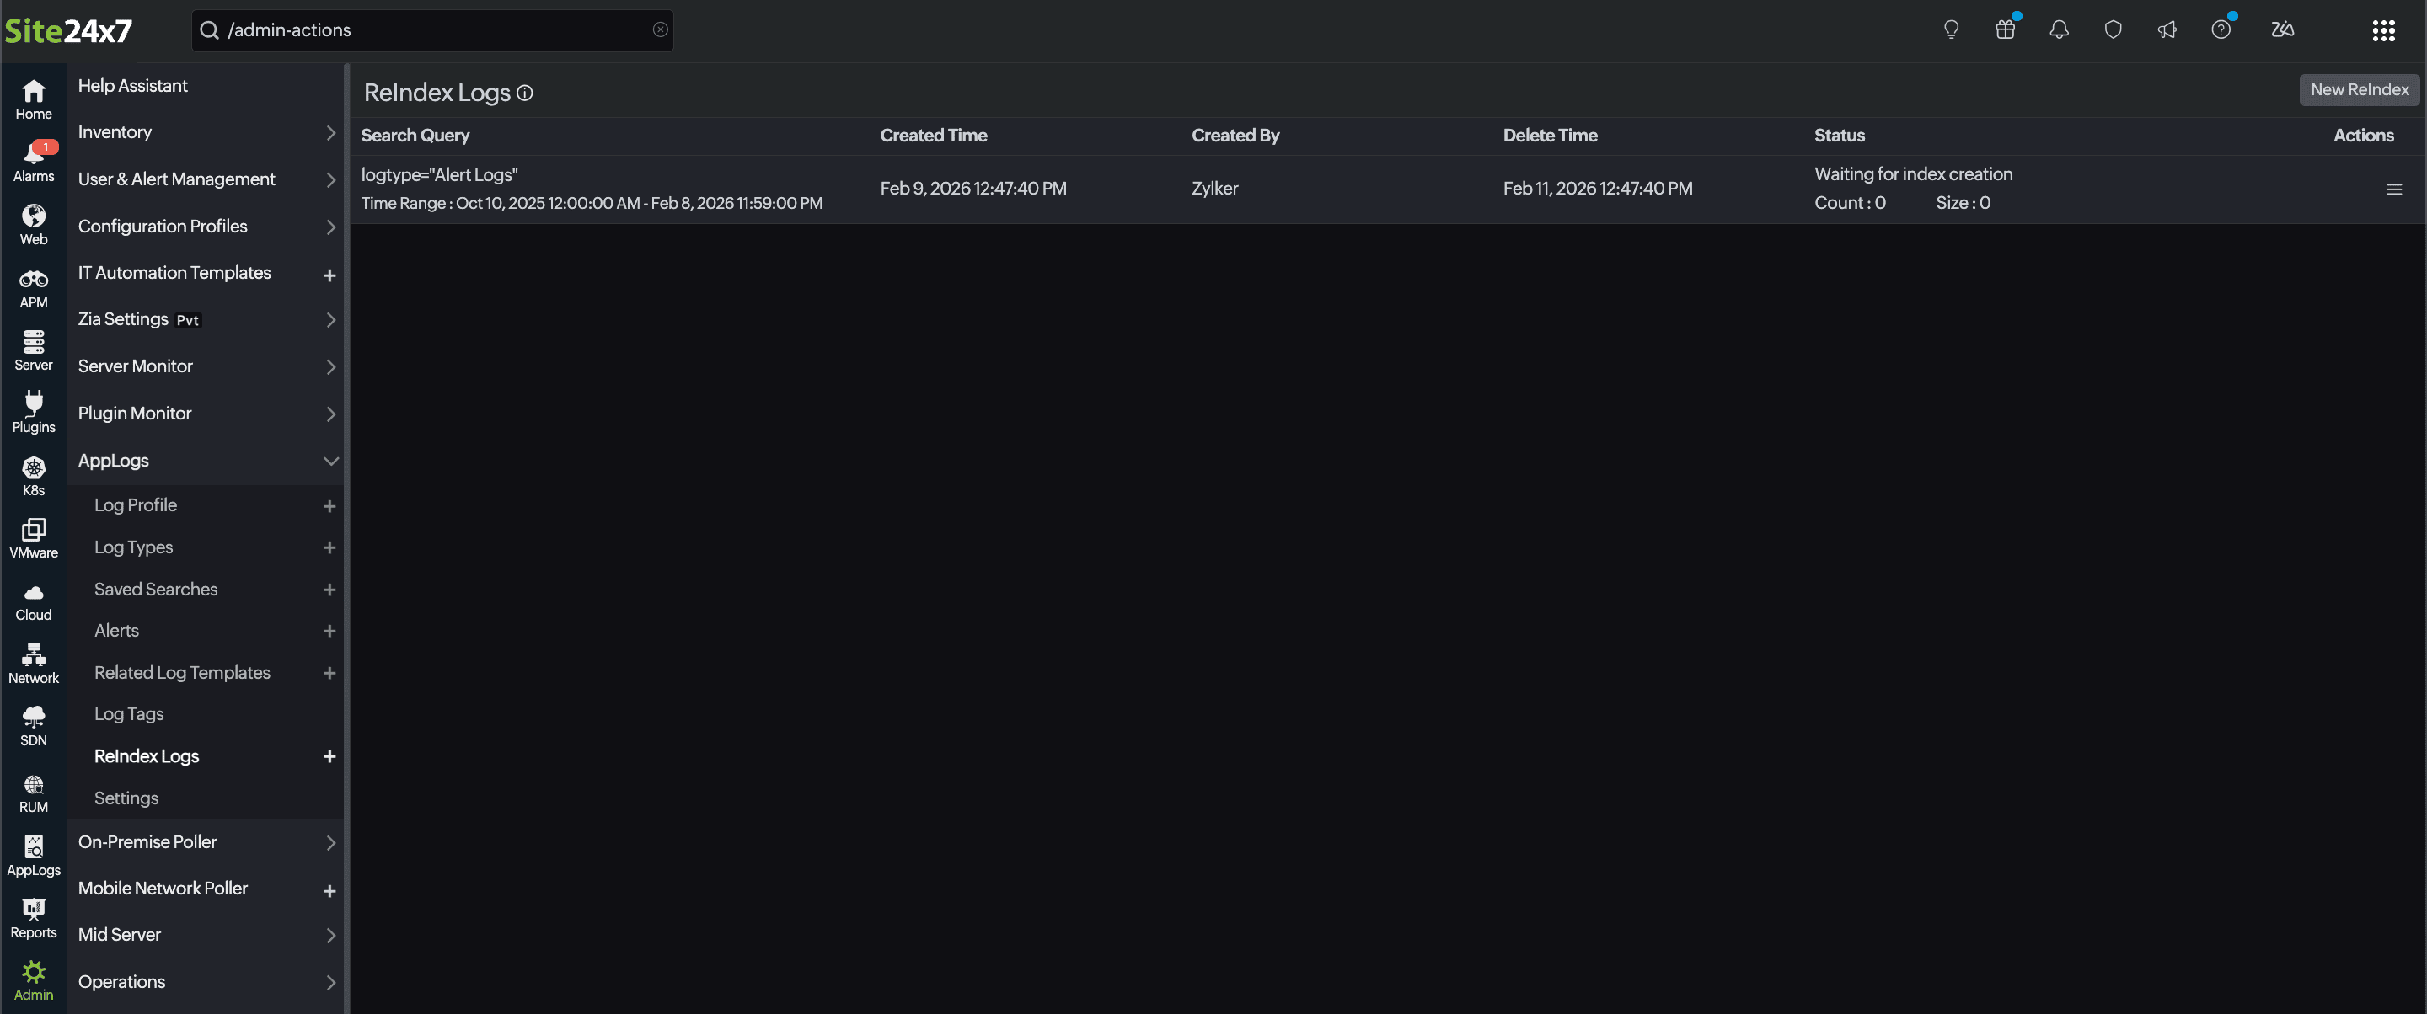Navigate to the VMware monitoring section
The image size is (2427, 1014).
tap(34, 536)
